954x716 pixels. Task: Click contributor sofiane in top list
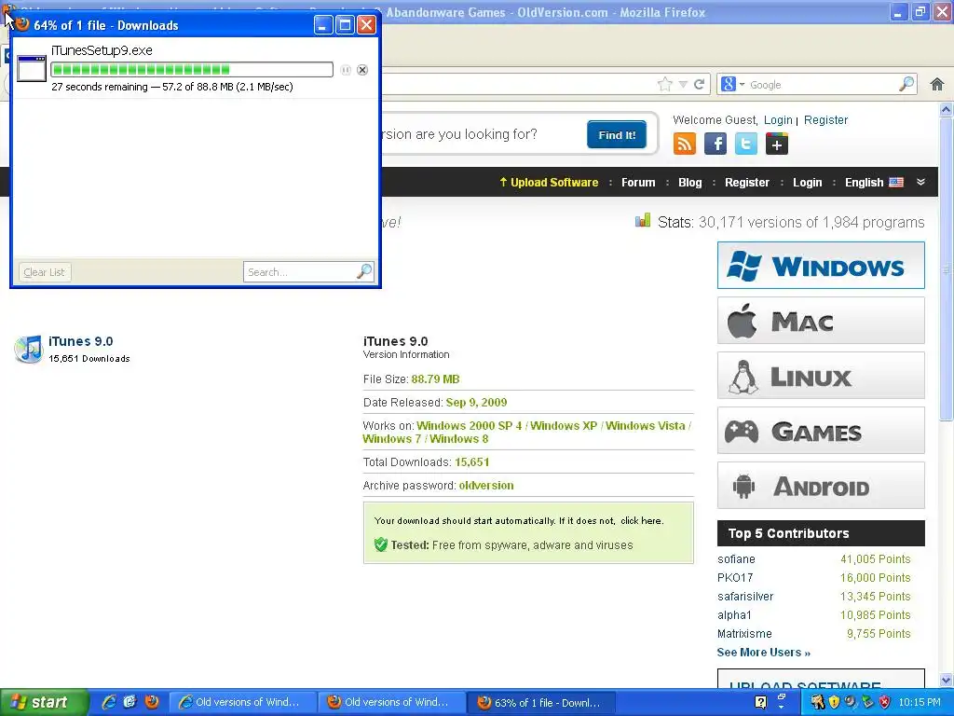(736, 559)
